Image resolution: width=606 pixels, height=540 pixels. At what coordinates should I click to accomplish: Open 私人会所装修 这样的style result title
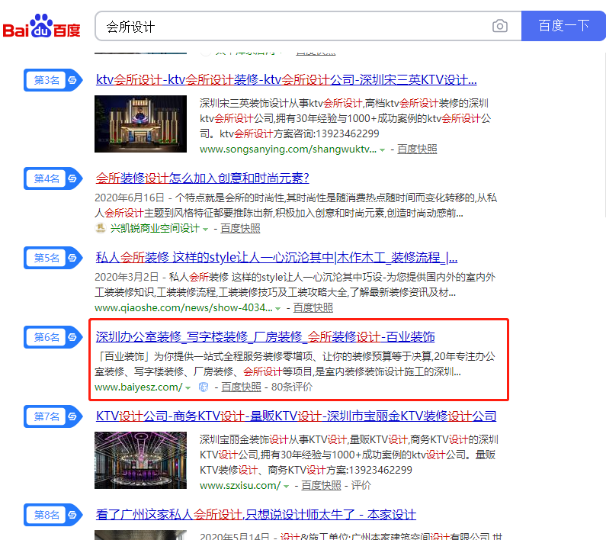tap(277, 257)
